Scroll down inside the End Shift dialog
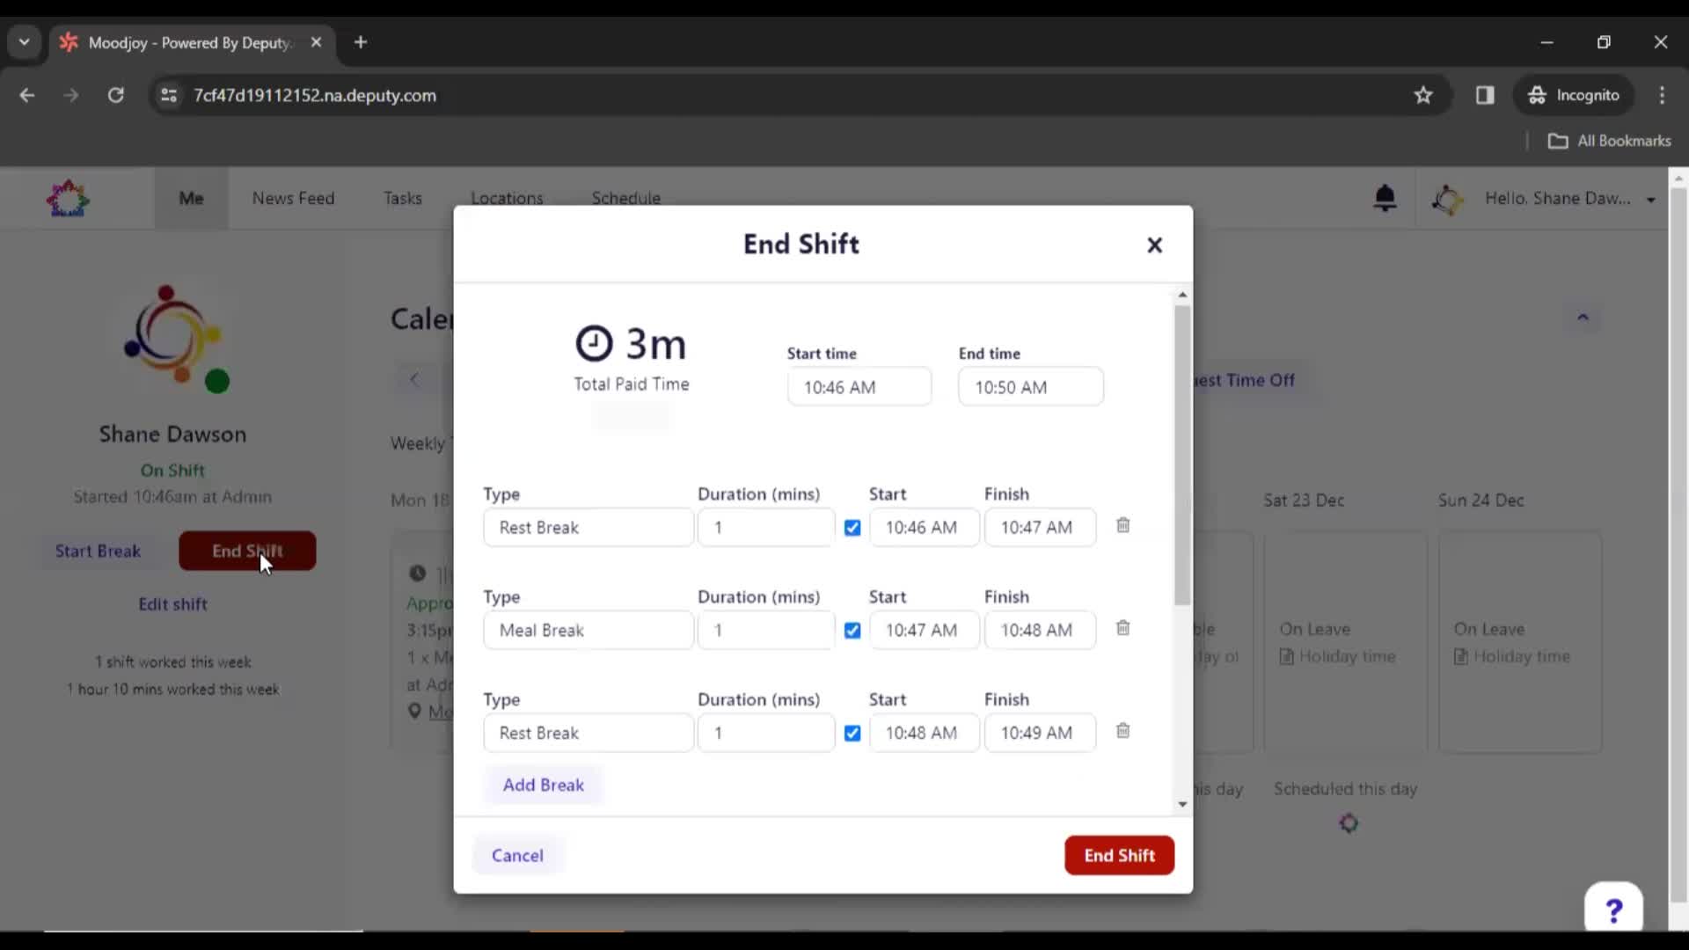 point(1182,804)
